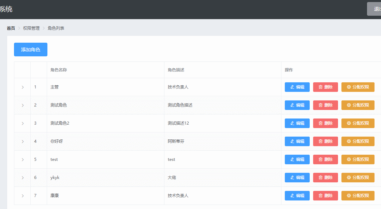Click 权限管理 breadcrumb item
The image size is (381, 209).
31,28
